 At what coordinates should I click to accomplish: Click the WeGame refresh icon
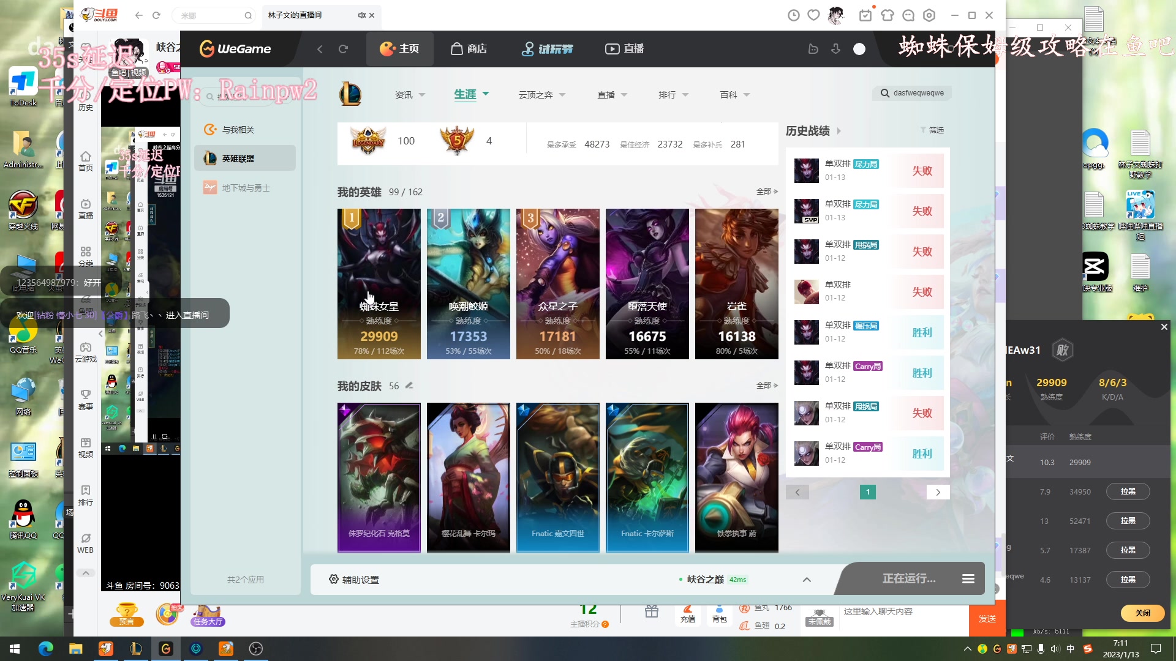[343, 49]
